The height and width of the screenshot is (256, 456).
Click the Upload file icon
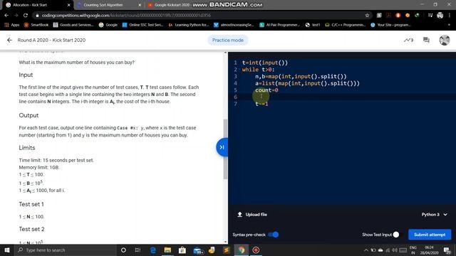(239, 215)
